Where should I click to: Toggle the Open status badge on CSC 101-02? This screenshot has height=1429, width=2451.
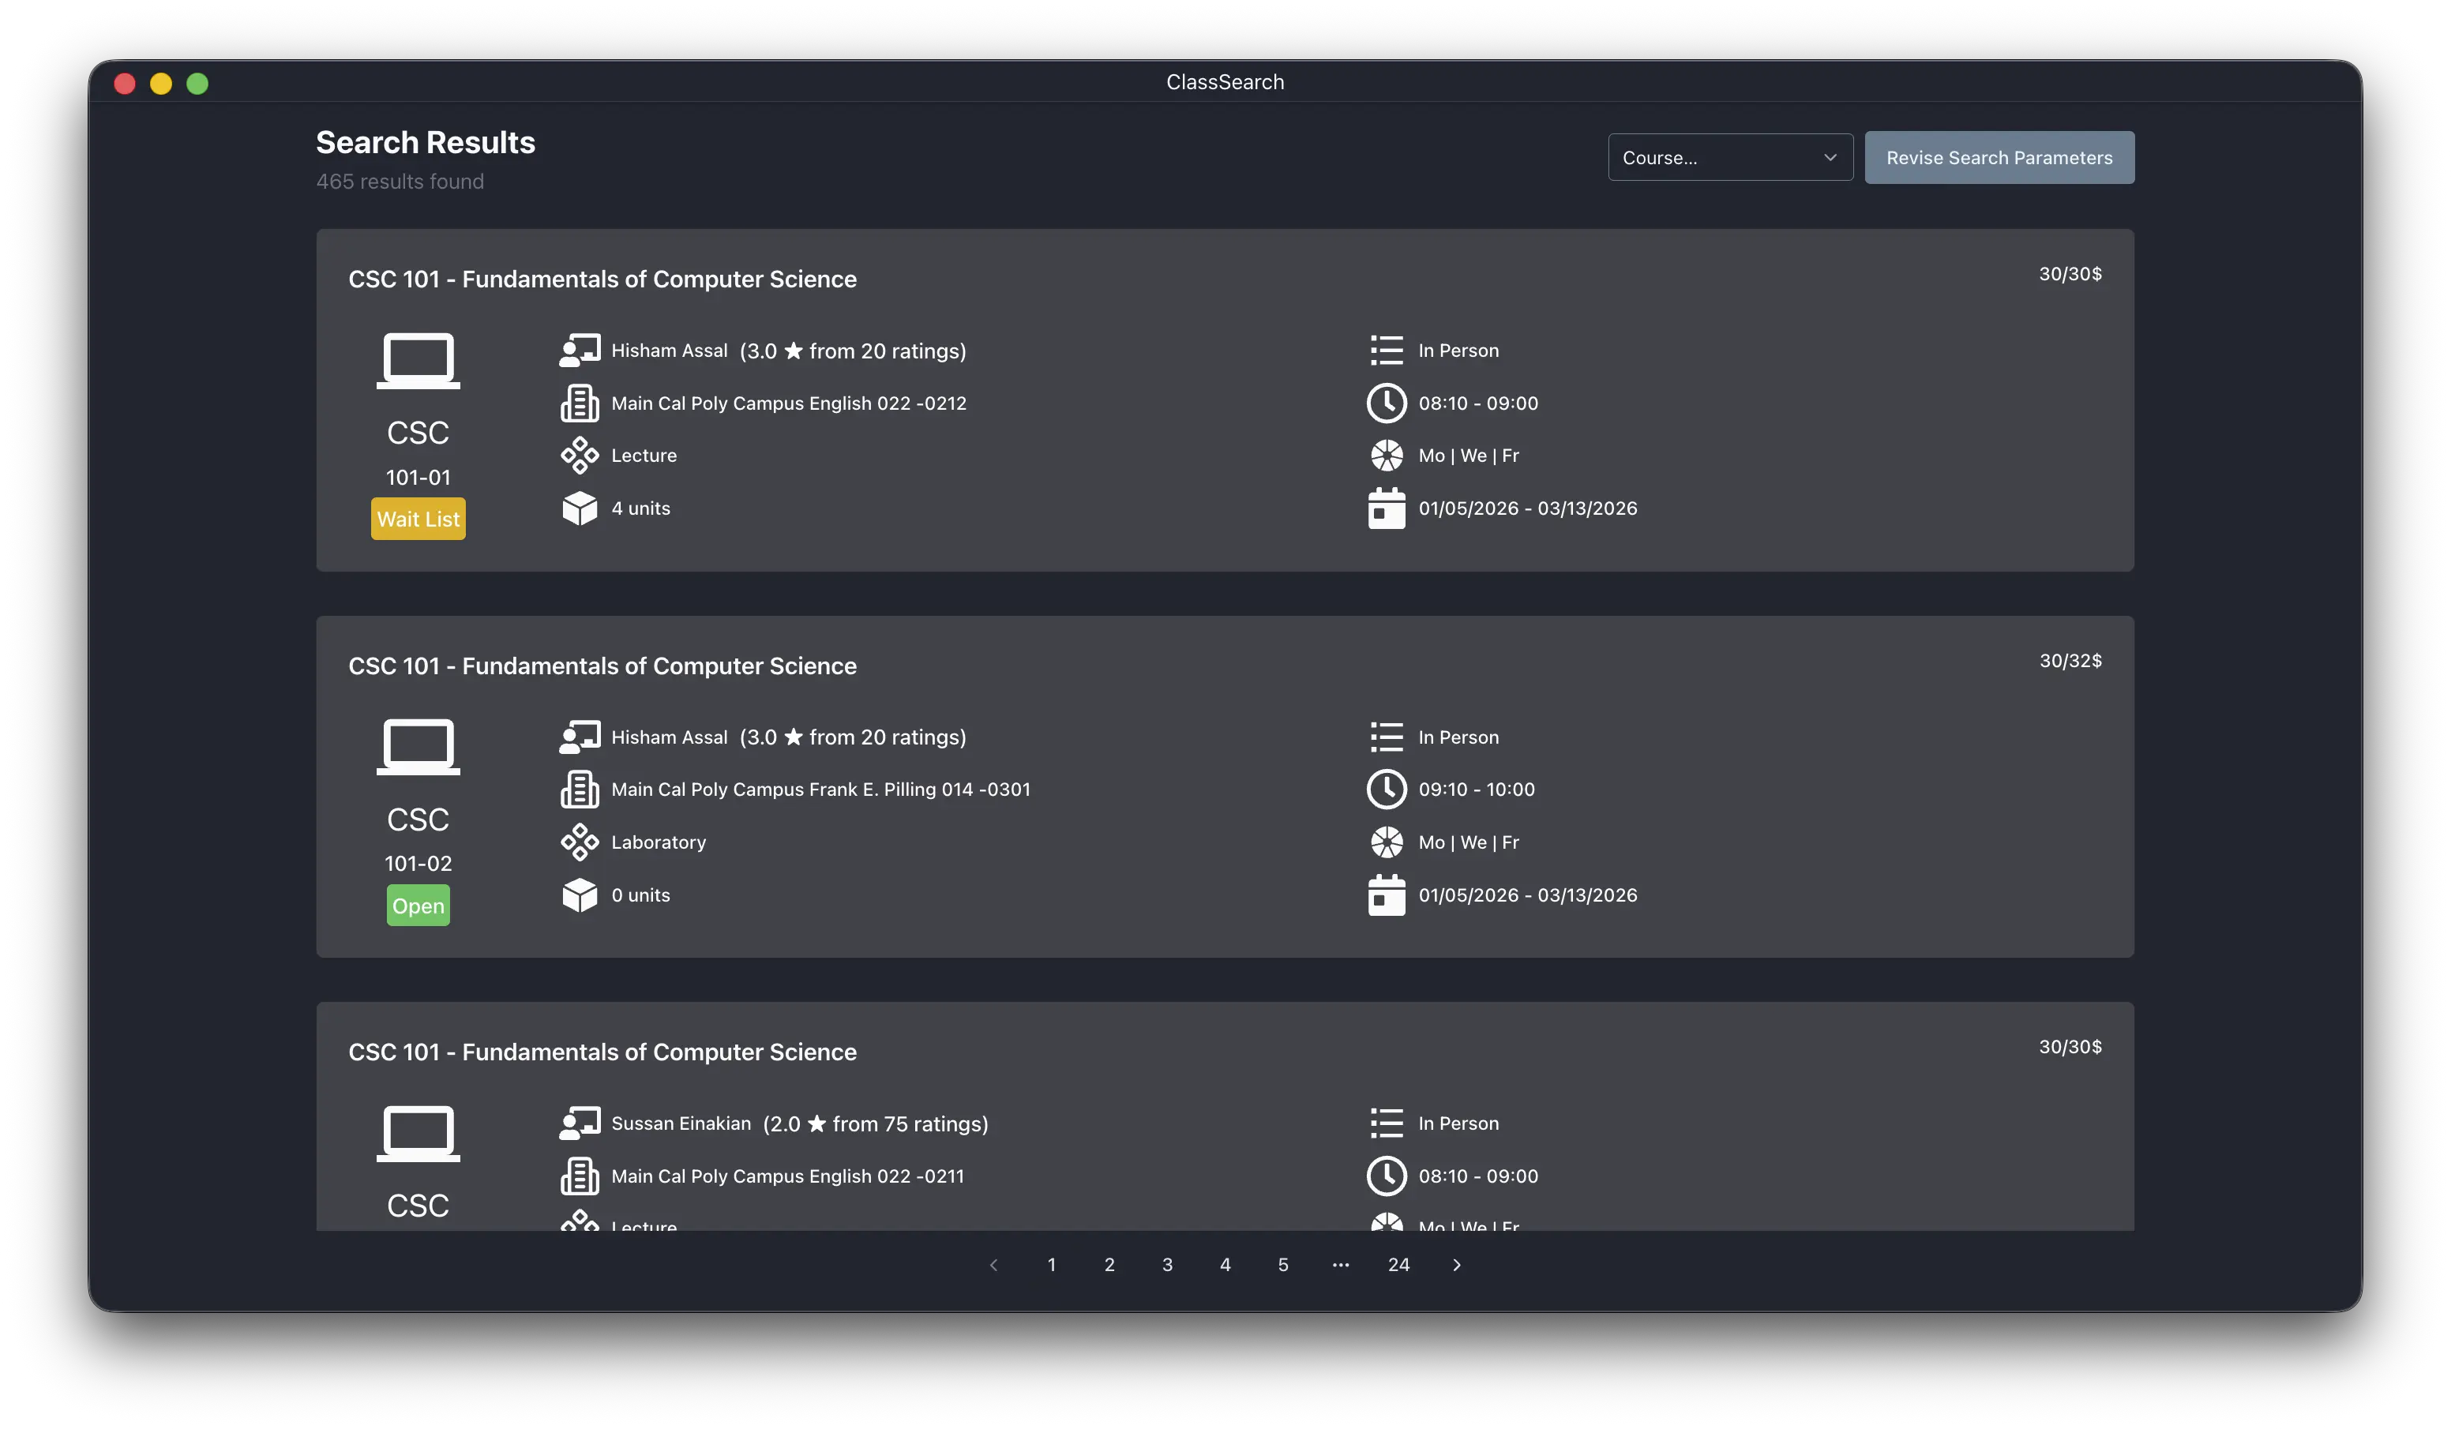tap(419, 905)
